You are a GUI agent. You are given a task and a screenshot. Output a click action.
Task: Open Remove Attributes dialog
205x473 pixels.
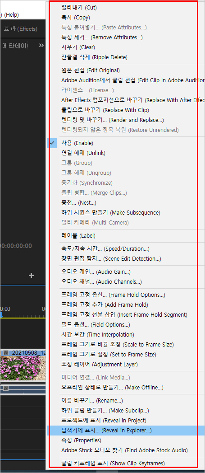pos(126,37)
